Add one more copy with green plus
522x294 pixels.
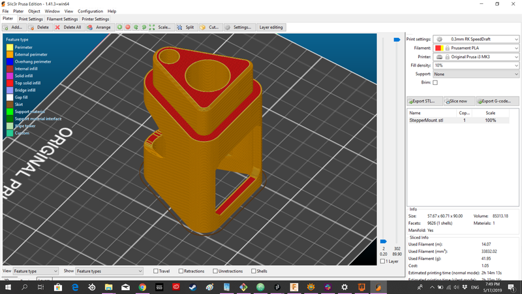click(x=119, y=27)
